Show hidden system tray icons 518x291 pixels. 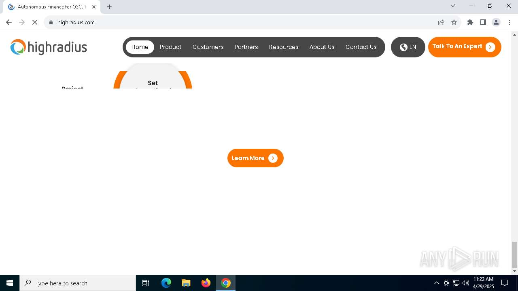pyautogui.click(x=436, y=283)
